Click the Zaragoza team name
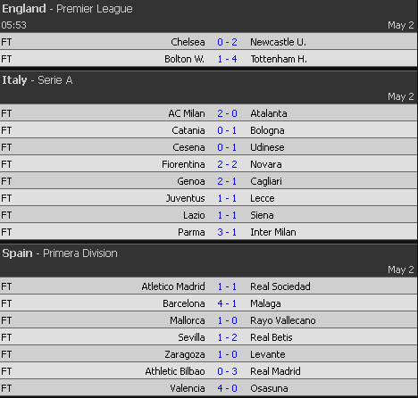The height and width of the screenshot is (398, 418). pos(185,354)
